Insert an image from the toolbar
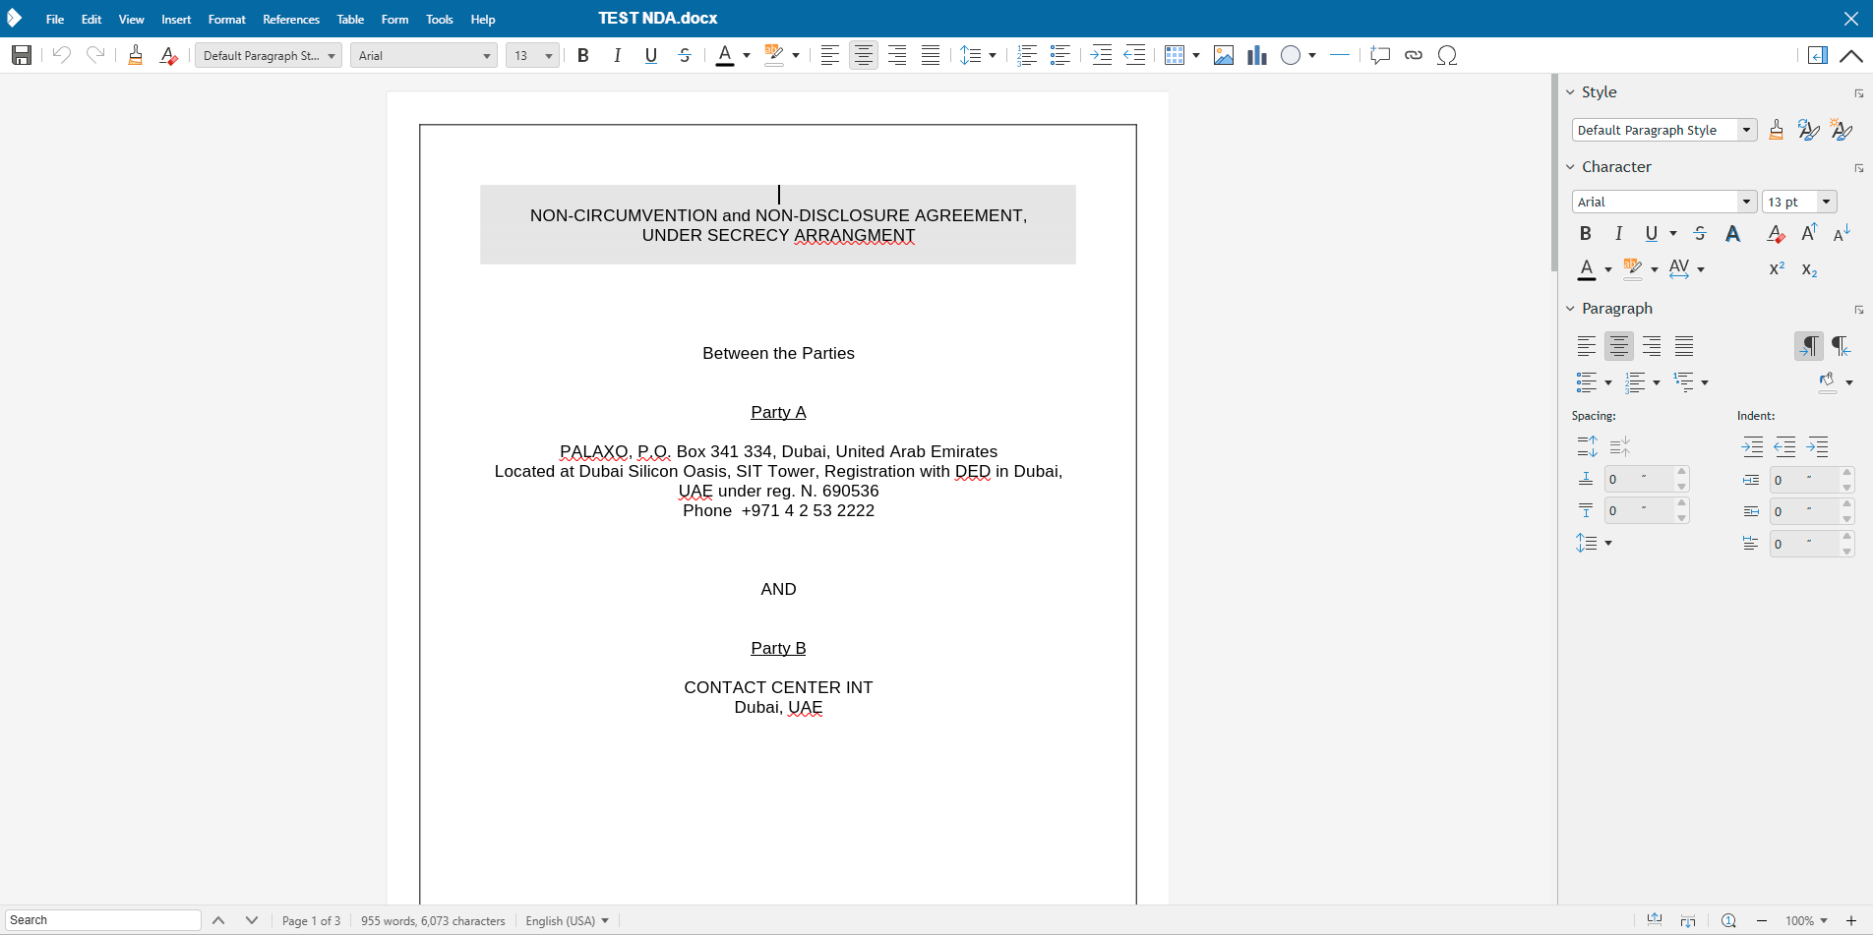 [1224, 55]
